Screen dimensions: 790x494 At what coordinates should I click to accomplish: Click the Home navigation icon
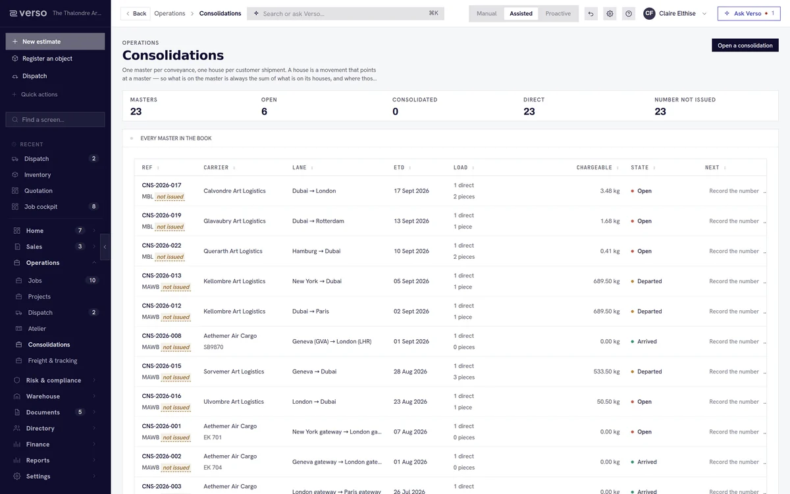17,231
